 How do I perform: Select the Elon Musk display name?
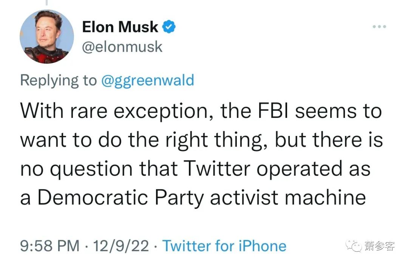pos(120,27)
